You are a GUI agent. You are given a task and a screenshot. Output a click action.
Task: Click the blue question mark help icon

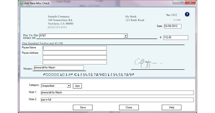point(187,14)
